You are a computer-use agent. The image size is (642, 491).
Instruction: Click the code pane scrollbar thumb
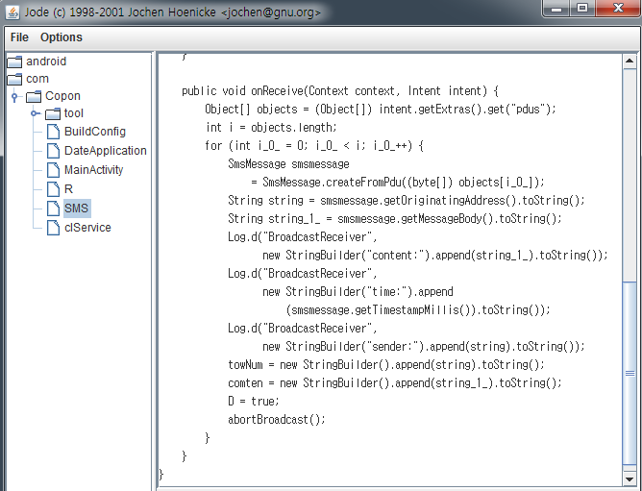coord(630,372)
